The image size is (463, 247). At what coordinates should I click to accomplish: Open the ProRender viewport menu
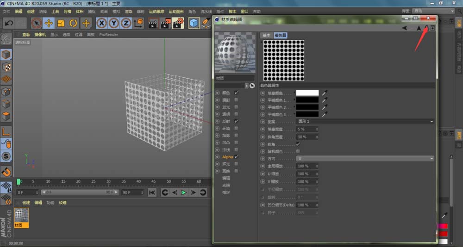109,35
